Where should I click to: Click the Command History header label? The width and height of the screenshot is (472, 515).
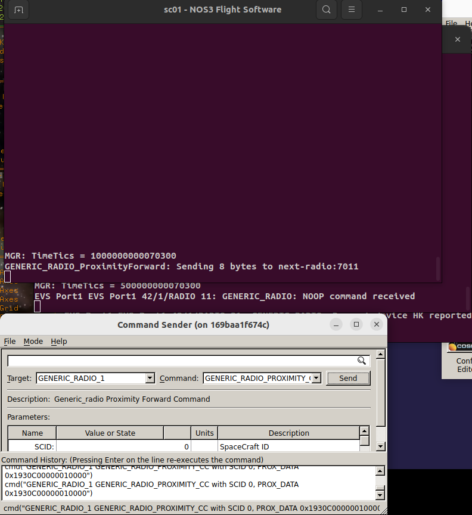[132, 460]
